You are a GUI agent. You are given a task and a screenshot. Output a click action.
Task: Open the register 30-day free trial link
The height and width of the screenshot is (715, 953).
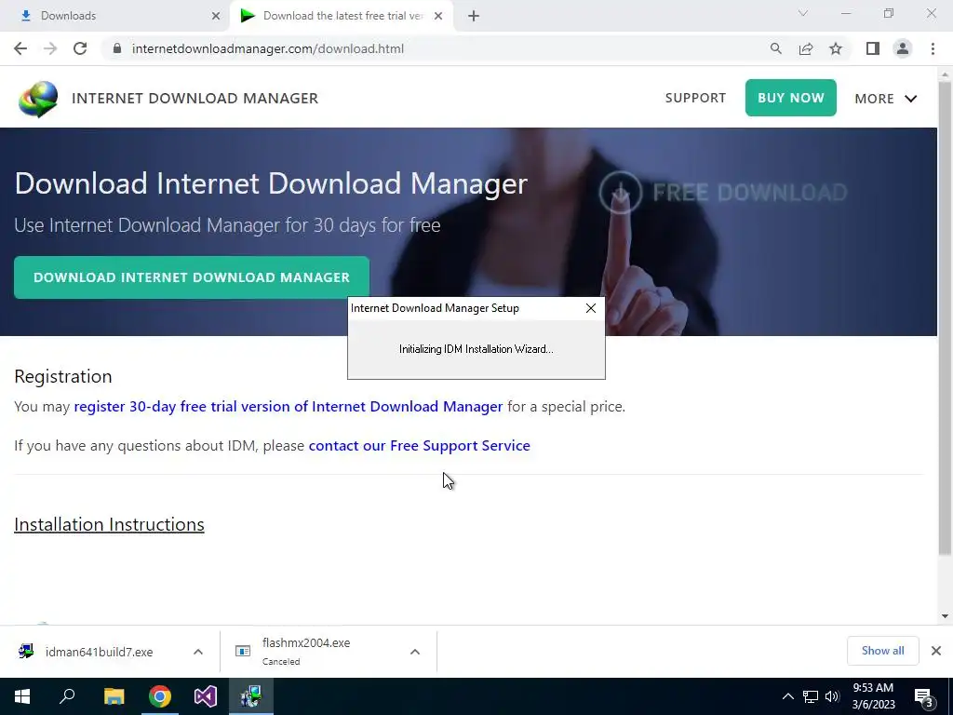pyautogui.click(x=289, y=406)
